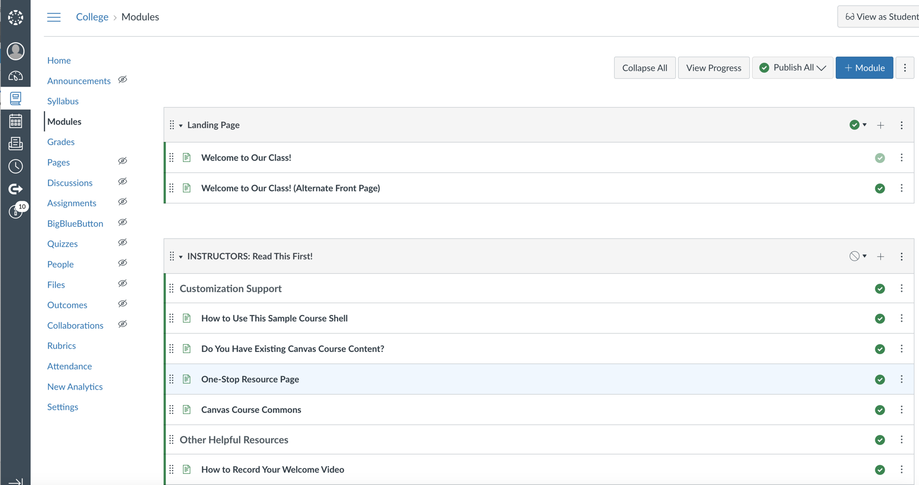The image size is (919, 485).
Task: Click View as Student button
Action: click(879, 17)
